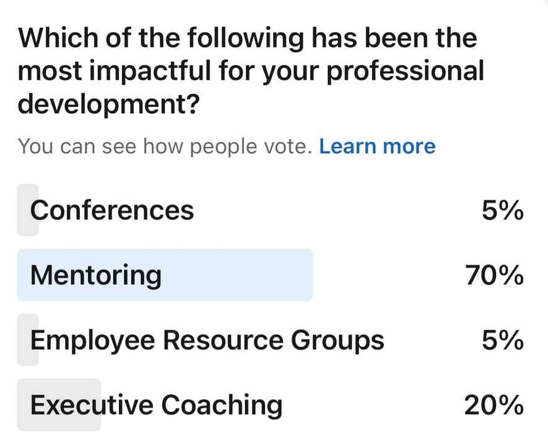Click the Employee Resource Groups label
548x442 pixels.
pos(207,340)
